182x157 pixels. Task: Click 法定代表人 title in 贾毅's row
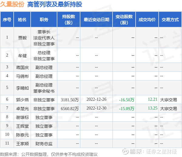44,38
